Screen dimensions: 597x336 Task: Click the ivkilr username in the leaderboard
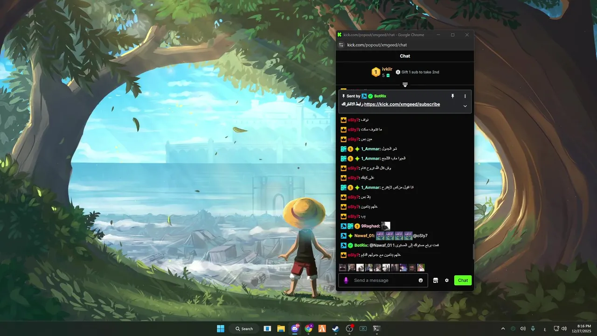click(x=387, y=69)
